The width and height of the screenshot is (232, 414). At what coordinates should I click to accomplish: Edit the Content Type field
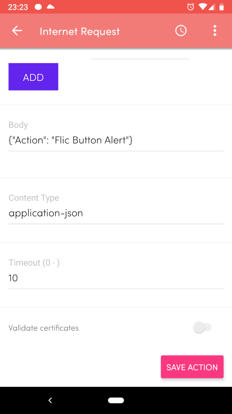pos(116,213)
